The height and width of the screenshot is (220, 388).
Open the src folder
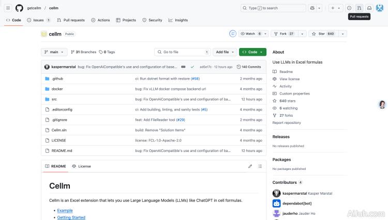click(x=54, y=99)
